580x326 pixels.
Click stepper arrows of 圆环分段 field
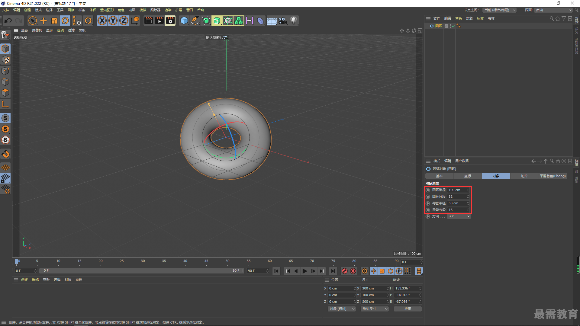[468, 197]
